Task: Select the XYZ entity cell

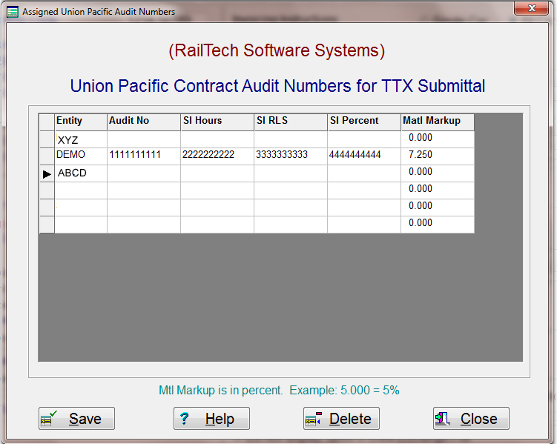Action: [x=81, y=139]
